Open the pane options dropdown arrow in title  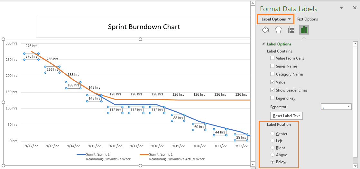pyautogui.click(x=342, y=8)
